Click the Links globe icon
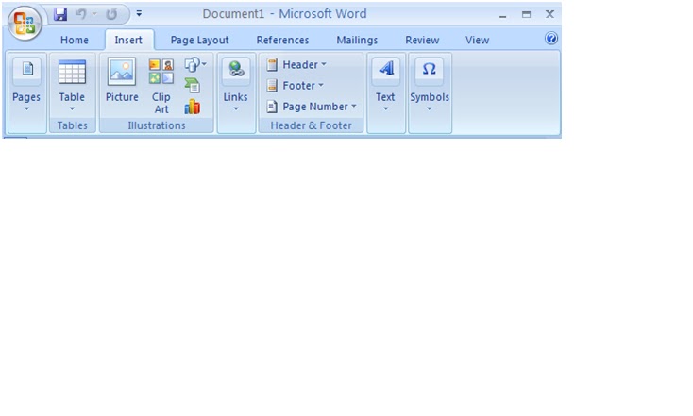Image resolution: width=693 pixels, height=416 pixels. coord(236,70)
